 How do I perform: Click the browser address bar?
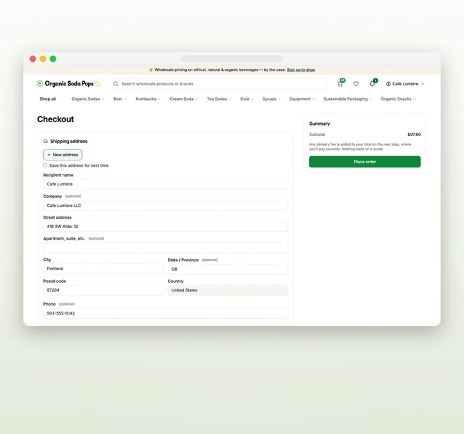pyautogui.click(x=232, y=59)
